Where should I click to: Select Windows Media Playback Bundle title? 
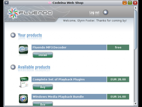point(69,97)
